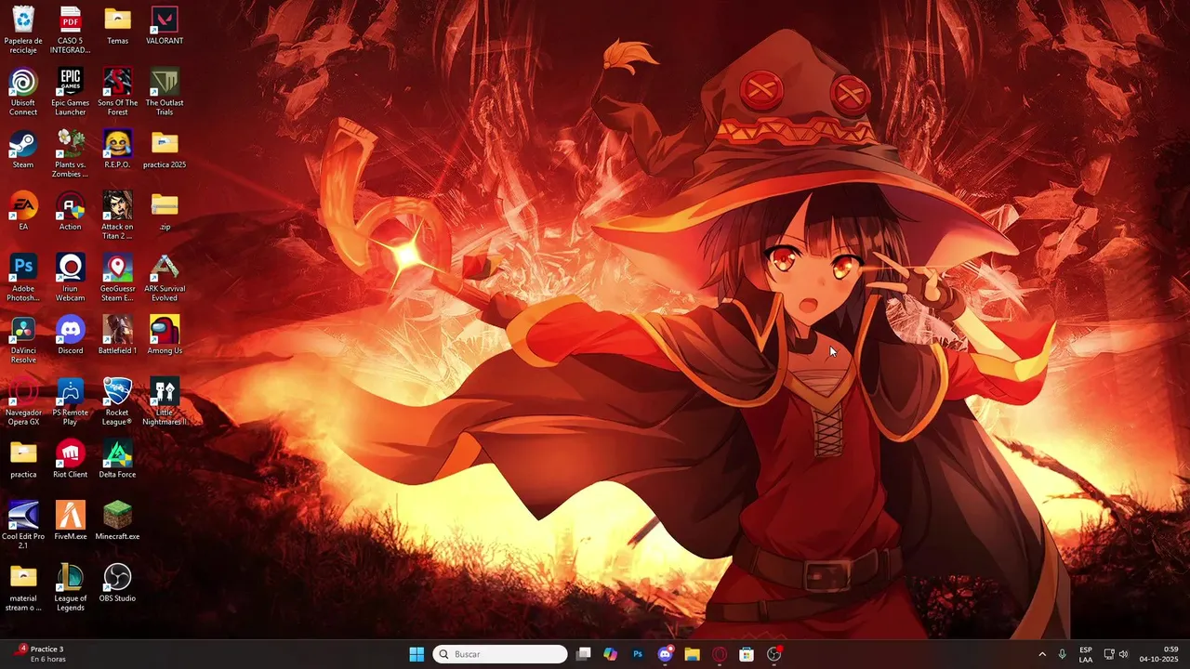Image resolution: width=1190 pixels, height=669 pixels.
Task: Open the Temas folder
Action: coord(117,24)
